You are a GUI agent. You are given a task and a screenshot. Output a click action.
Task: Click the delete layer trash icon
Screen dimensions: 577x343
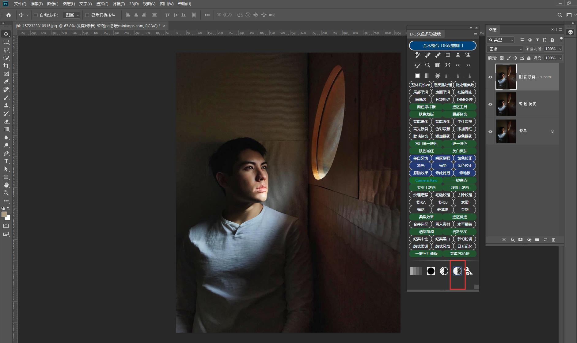[553, 240]
